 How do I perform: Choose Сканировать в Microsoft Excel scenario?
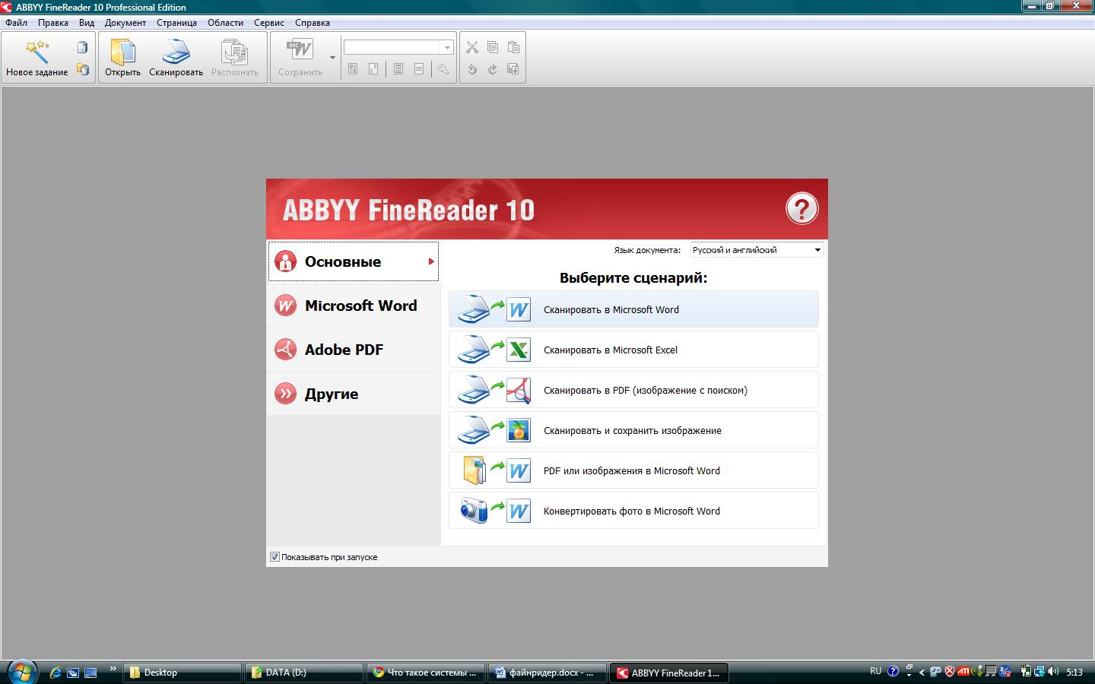pyautogui.click(x=633, y=350)
